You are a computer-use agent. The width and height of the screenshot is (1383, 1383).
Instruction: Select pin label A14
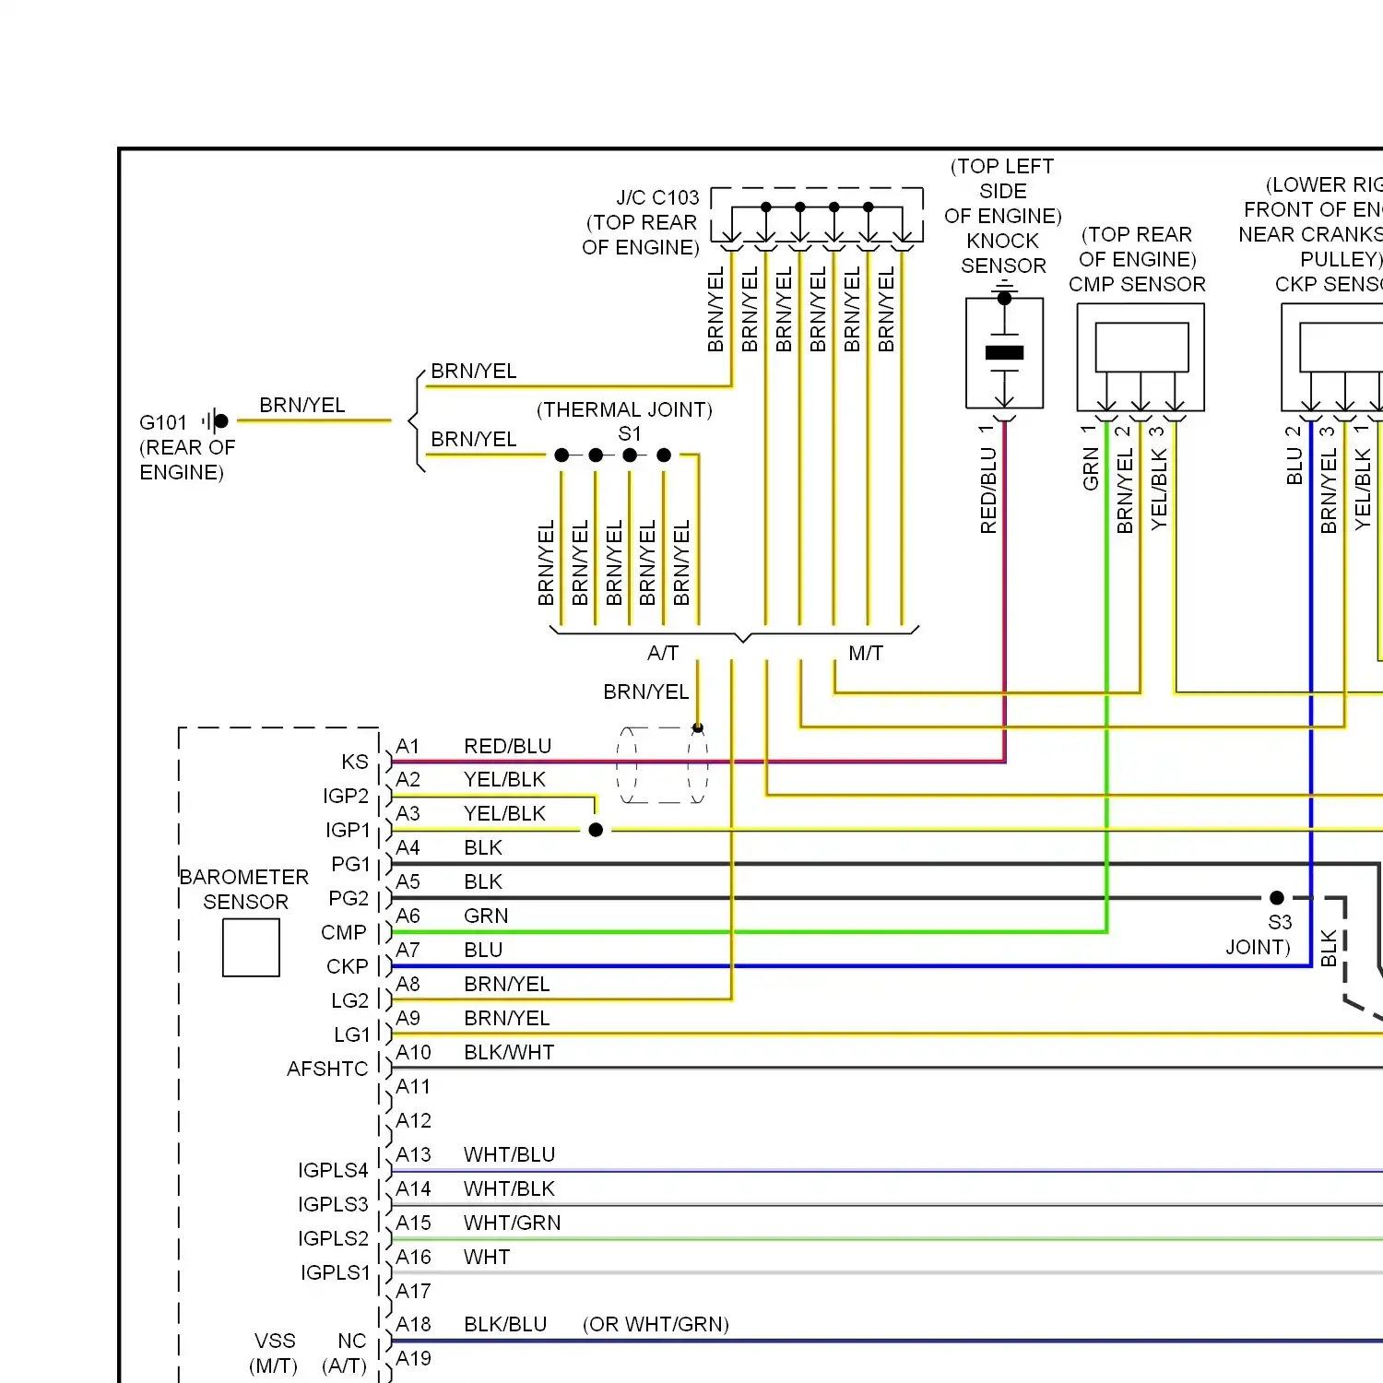(413, 1189)
